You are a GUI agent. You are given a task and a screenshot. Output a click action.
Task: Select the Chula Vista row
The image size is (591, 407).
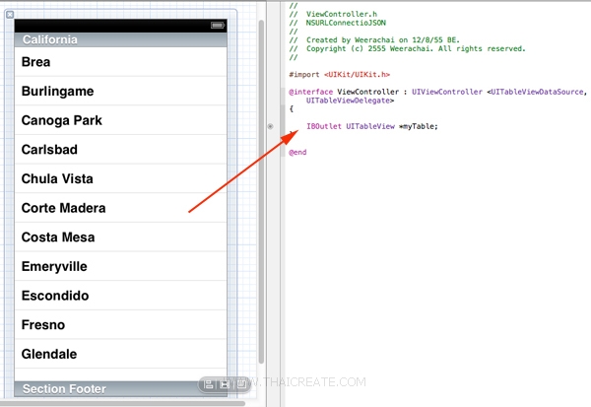point(120,178)
